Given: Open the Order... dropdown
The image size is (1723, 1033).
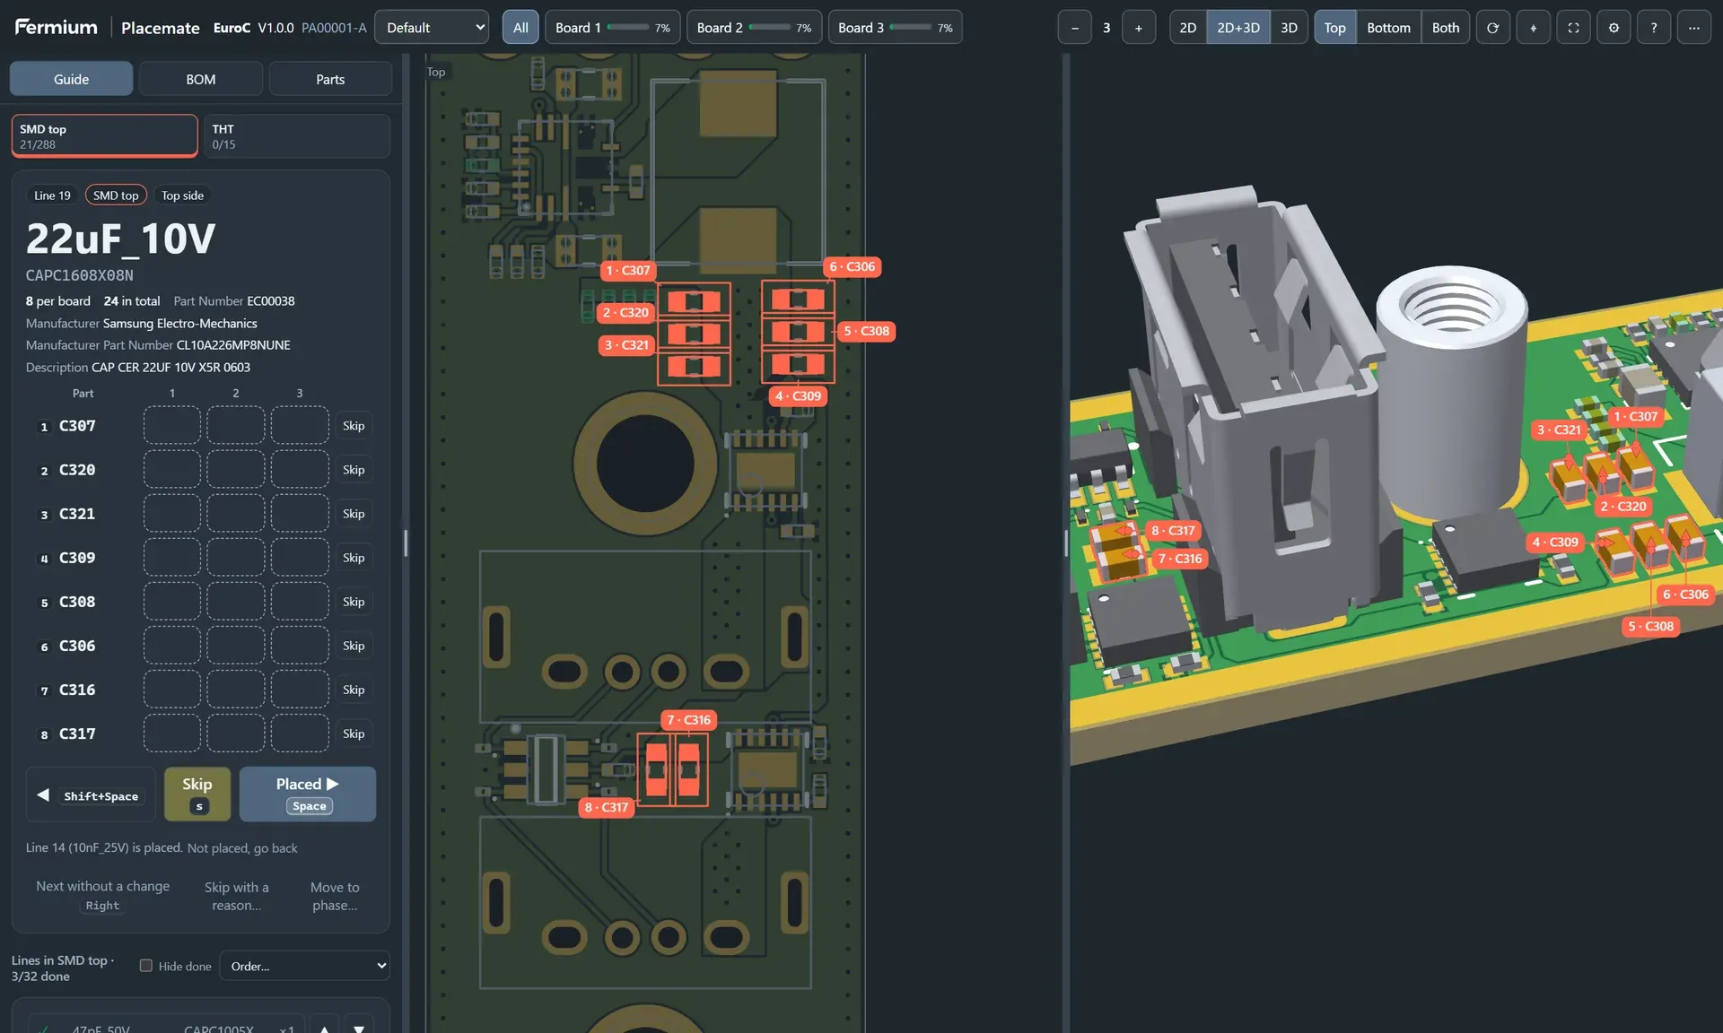Looking at the screenshot, I should (x=304, y=966).
